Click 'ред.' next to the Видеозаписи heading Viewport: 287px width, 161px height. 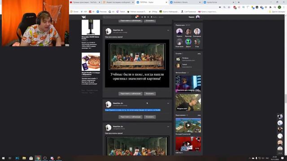coord(199,115)
